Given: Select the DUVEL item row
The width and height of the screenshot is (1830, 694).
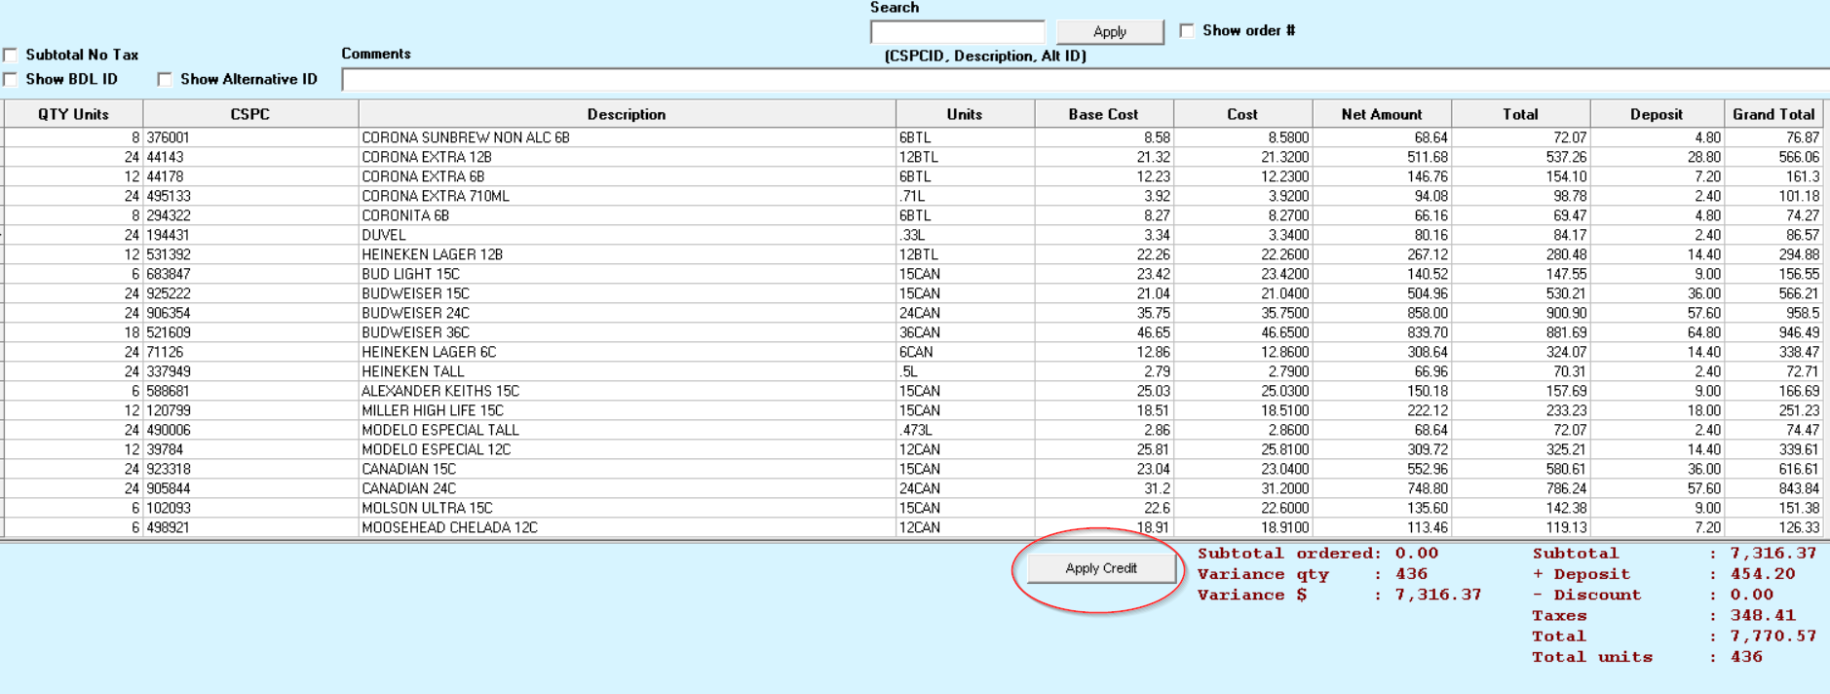Looking at the screenshot, I should pos(913,235).
